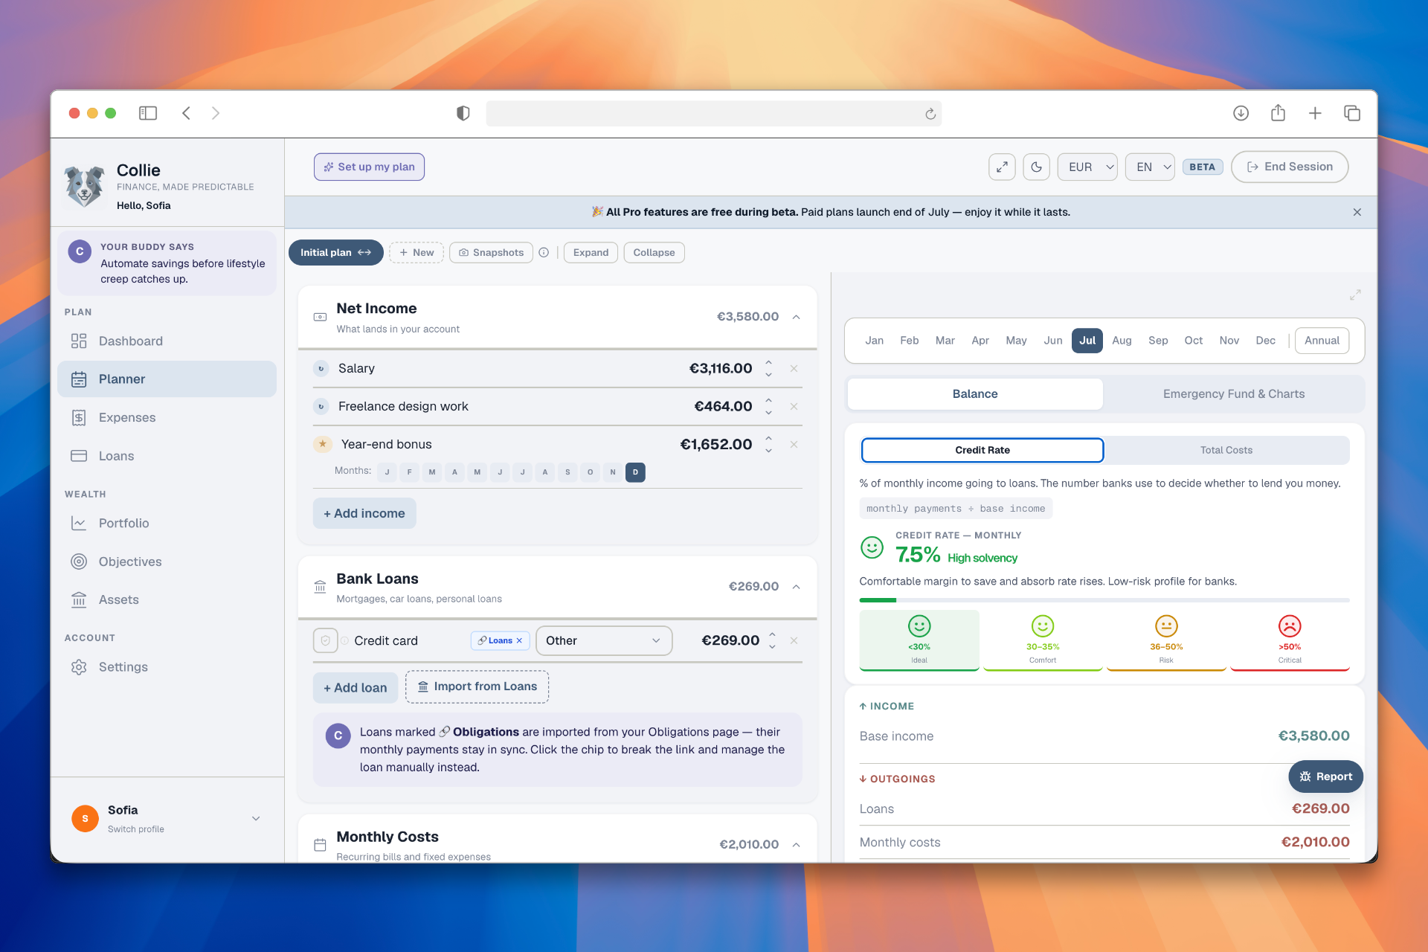Screen dimensions: 1428x952
Task: Toggle the December month chip for bonus
Action: [x=635, y=472]
